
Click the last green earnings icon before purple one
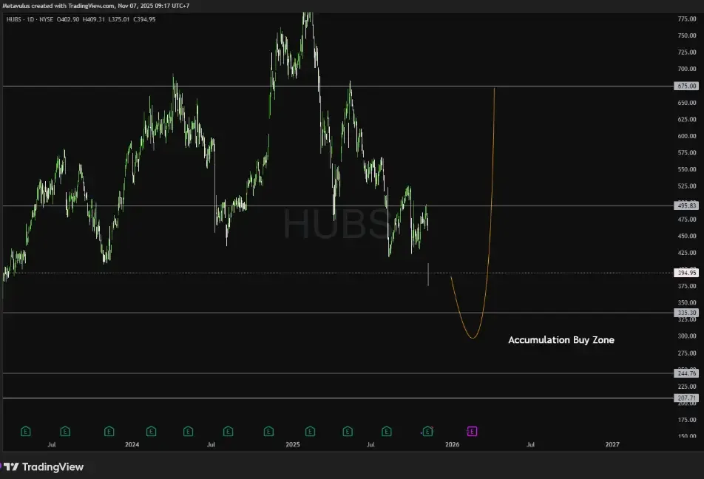click(427, 431)
